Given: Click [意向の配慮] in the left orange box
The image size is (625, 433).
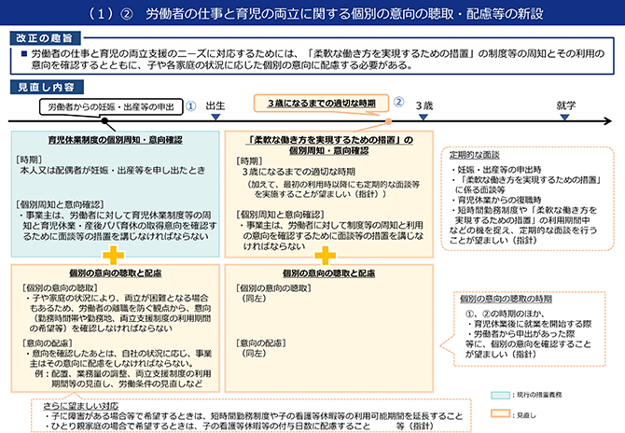Looking at the screenshot, I should tap(48, 343).
